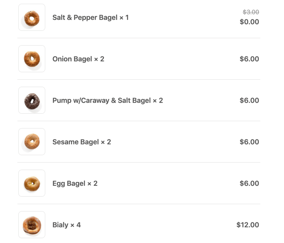Select the Onion Bagel × 2 label
This screenshot has height=243, width=284.
click(x=78, y=59)
